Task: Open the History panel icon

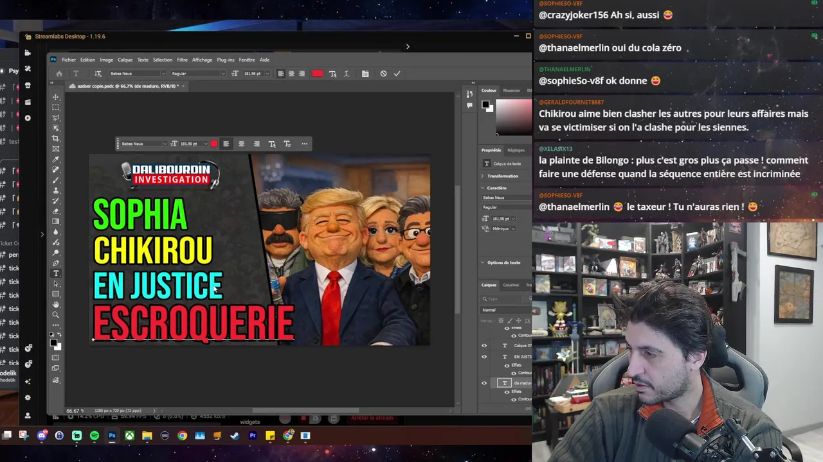Action: click(x=469, y=94)
